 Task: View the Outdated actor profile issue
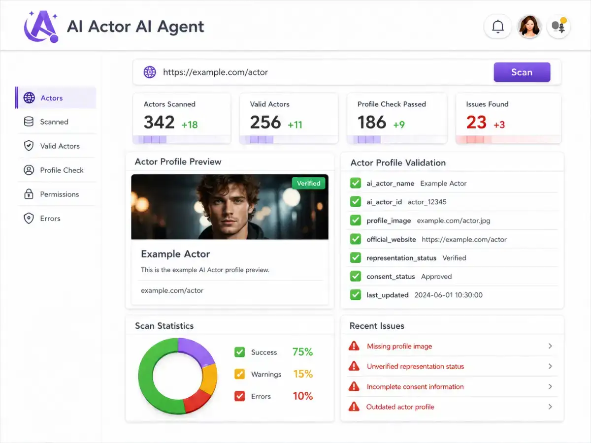[452, 407]
